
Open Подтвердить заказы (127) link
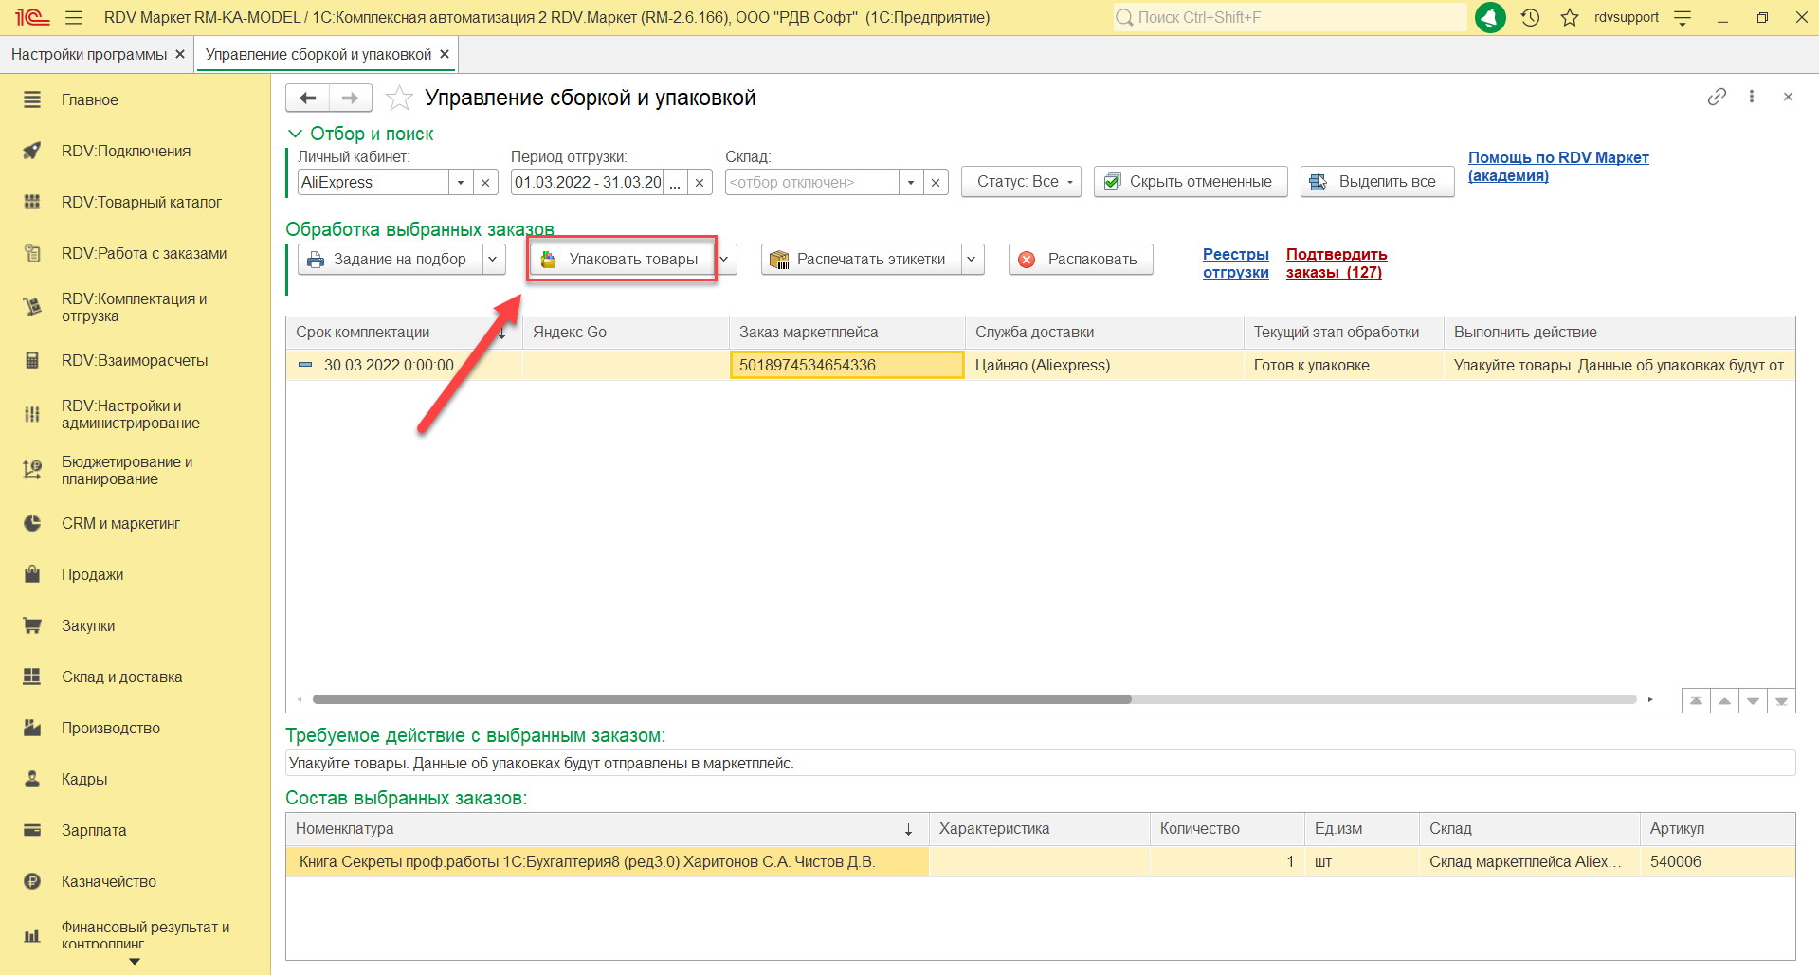(x=1337, y=263)
